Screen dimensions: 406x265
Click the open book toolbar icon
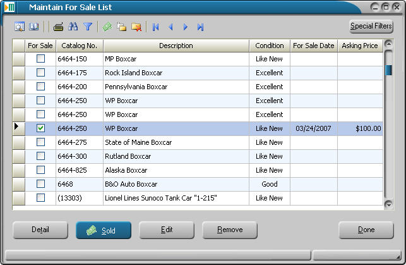tap(34, 27)
